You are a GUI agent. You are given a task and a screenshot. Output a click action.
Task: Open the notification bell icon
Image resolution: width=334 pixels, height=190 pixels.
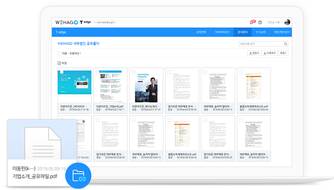(251, 22)
